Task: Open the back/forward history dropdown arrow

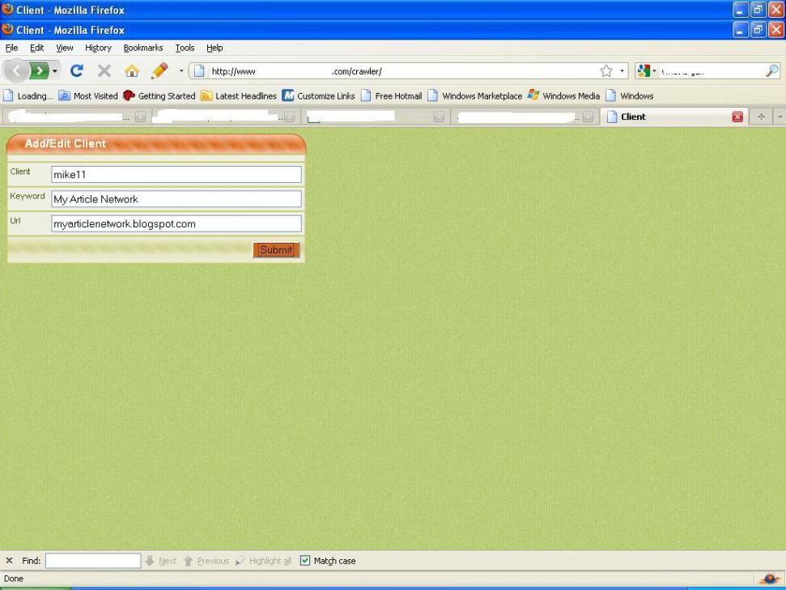Action: point(54,70)
